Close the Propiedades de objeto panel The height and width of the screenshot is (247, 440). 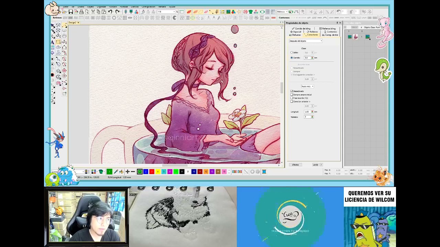[340, 23]
